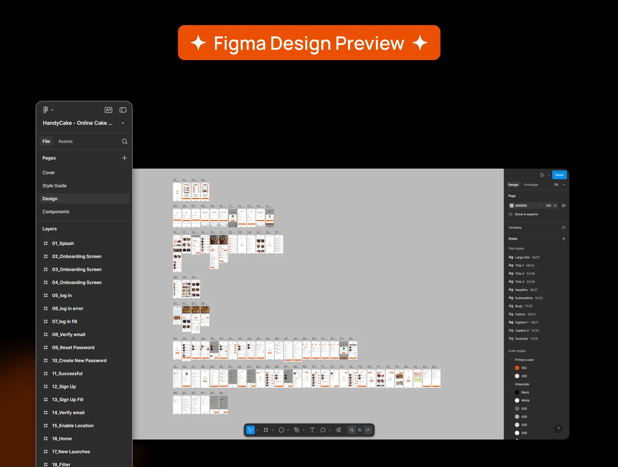Collapse the Primary color style group

pos(511,360)
